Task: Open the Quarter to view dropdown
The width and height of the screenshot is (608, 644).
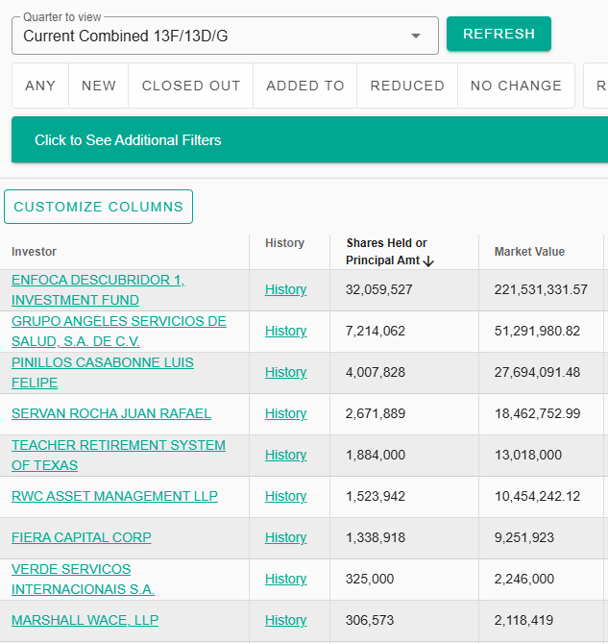Action: point(225,36)
